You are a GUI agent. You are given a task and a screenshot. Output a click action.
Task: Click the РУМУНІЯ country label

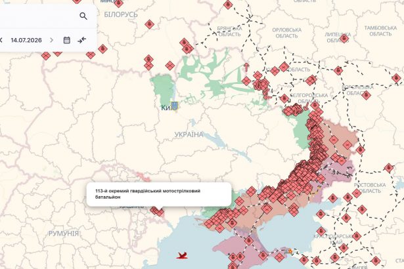63,234
